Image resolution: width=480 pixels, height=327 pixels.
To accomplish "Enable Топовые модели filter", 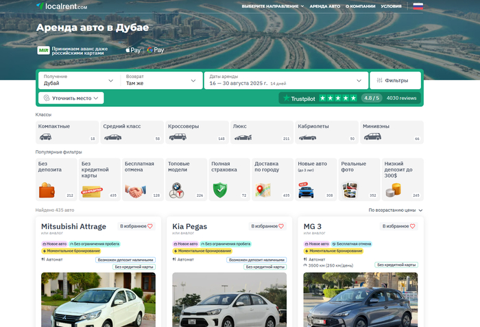I will coord(186,180).
